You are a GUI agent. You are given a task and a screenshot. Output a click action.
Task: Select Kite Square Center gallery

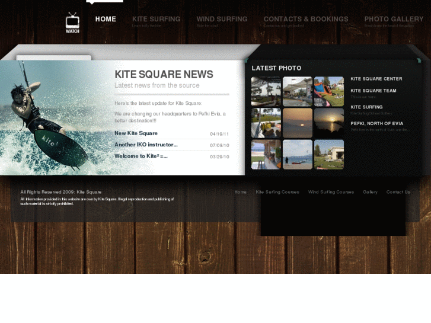click(376, 79)
